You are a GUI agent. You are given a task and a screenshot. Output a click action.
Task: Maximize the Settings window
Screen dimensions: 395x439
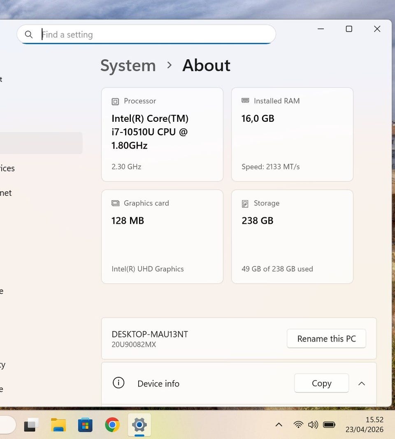tap(349, 29)
